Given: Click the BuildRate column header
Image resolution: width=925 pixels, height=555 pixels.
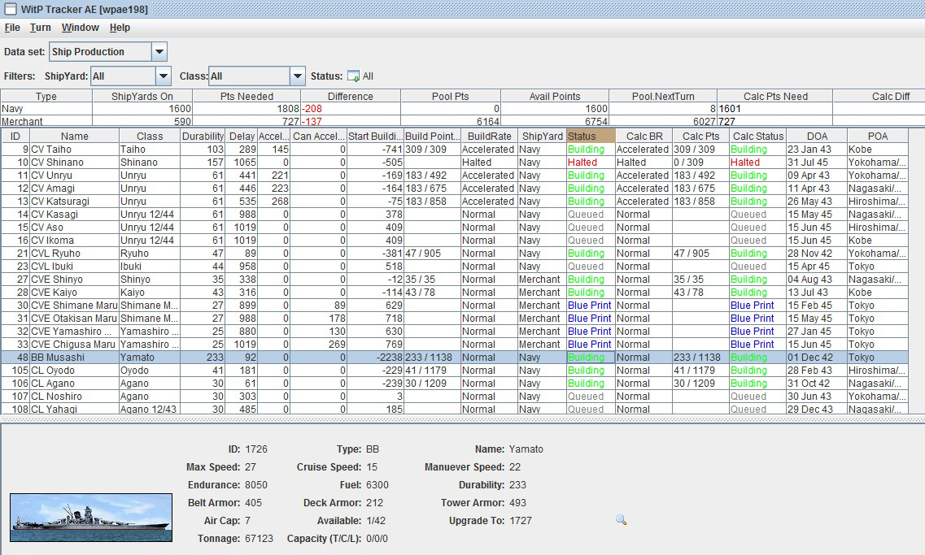Looking at the screenshot, I should point(489,136).
